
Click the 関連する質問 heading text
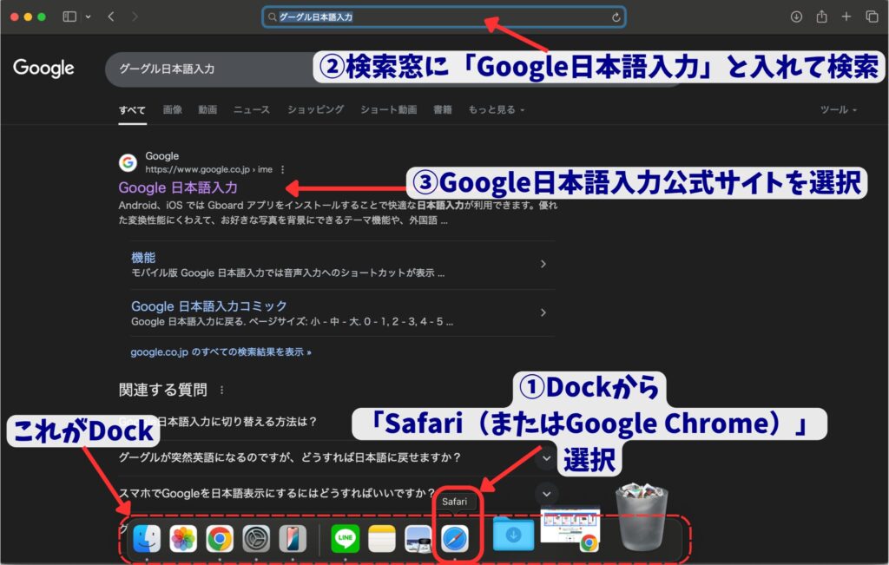[x=162, y=390]
